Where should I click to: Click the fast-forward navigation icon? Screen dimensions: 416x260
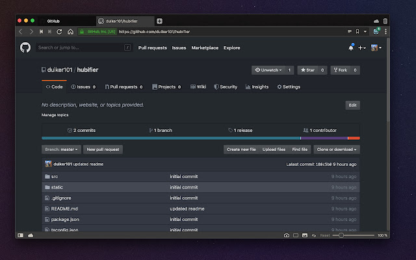coord(49,32)
